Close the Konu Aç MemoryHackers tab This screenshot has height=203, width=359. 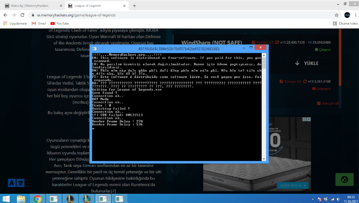click(61, 6)
